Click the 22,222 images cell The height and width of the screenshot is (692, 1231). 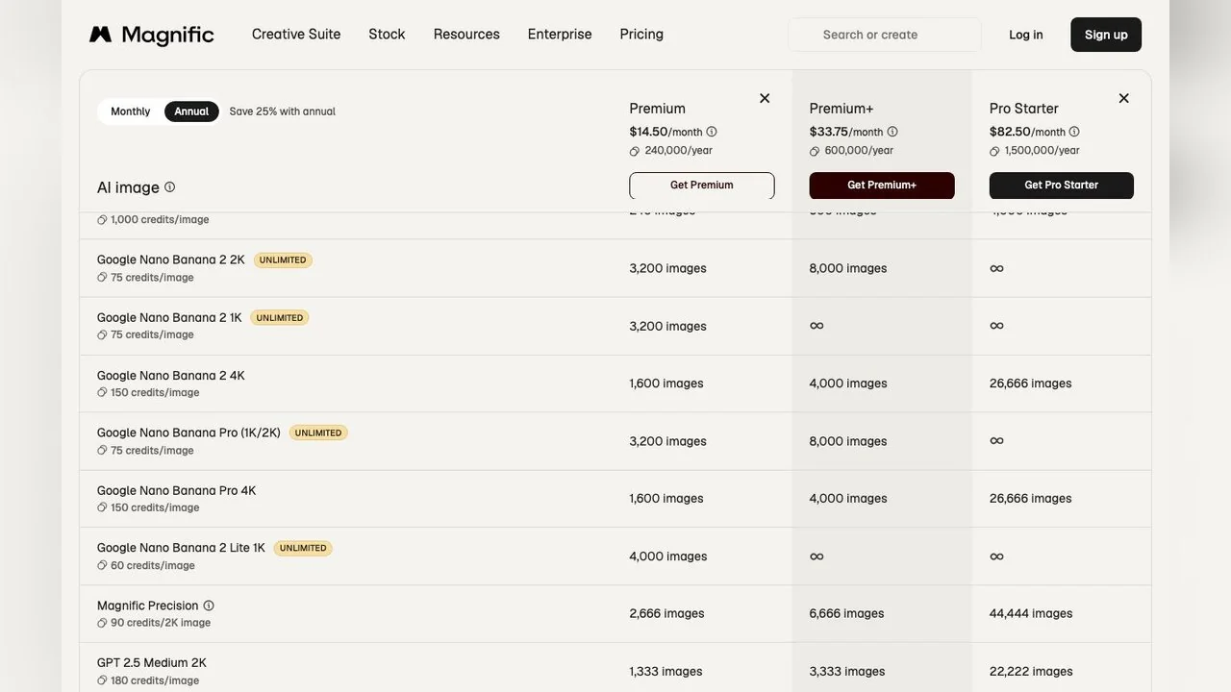(1031, 671)
